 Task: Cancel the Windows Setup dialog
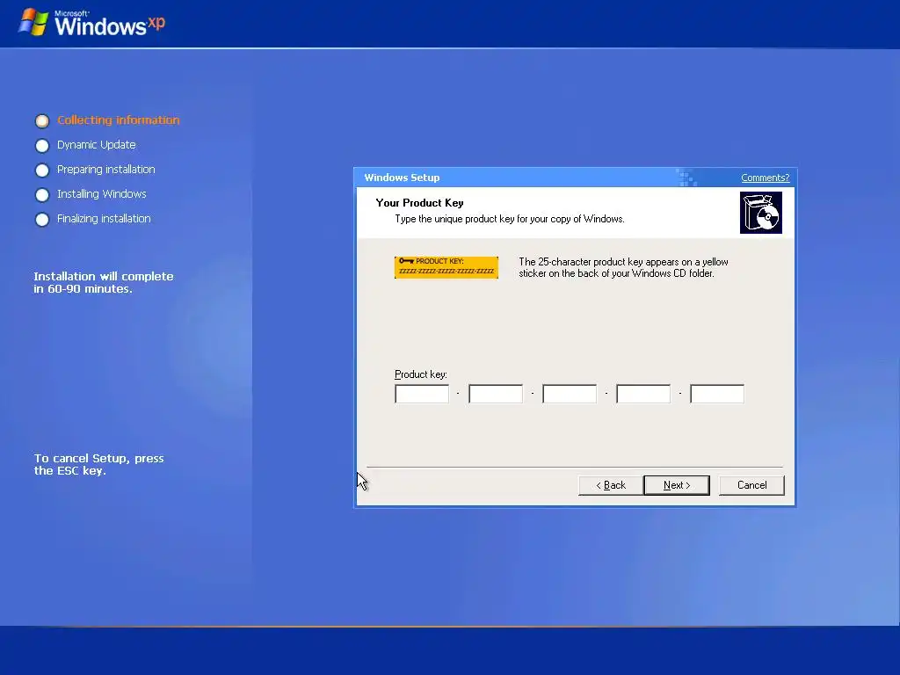click(751, 485)
